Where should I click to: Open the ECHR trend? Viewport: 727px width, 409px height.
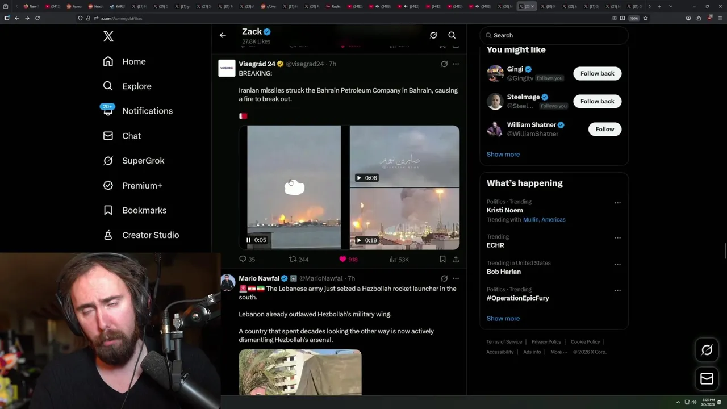tap(495, 245)
